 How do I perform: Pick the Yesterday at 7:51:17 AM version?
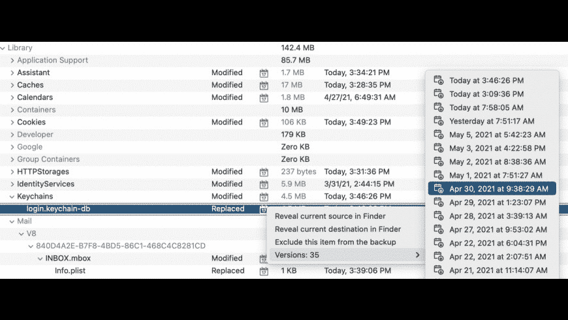pyautogui.click(x=491, y=121)
